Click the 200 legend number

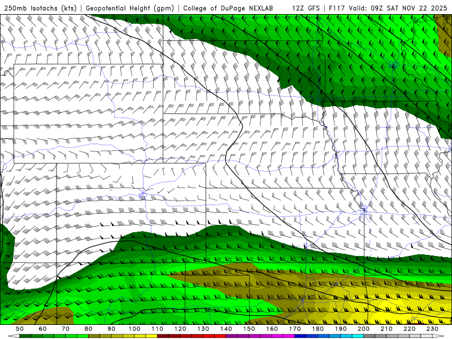pos(363,329)
